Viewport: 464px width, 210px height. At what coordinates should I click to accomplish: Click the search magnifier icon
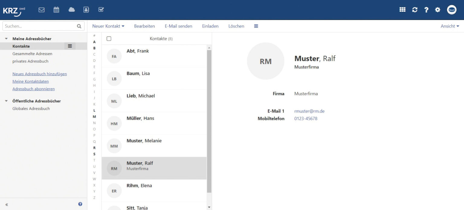click(x=79, y=26)
